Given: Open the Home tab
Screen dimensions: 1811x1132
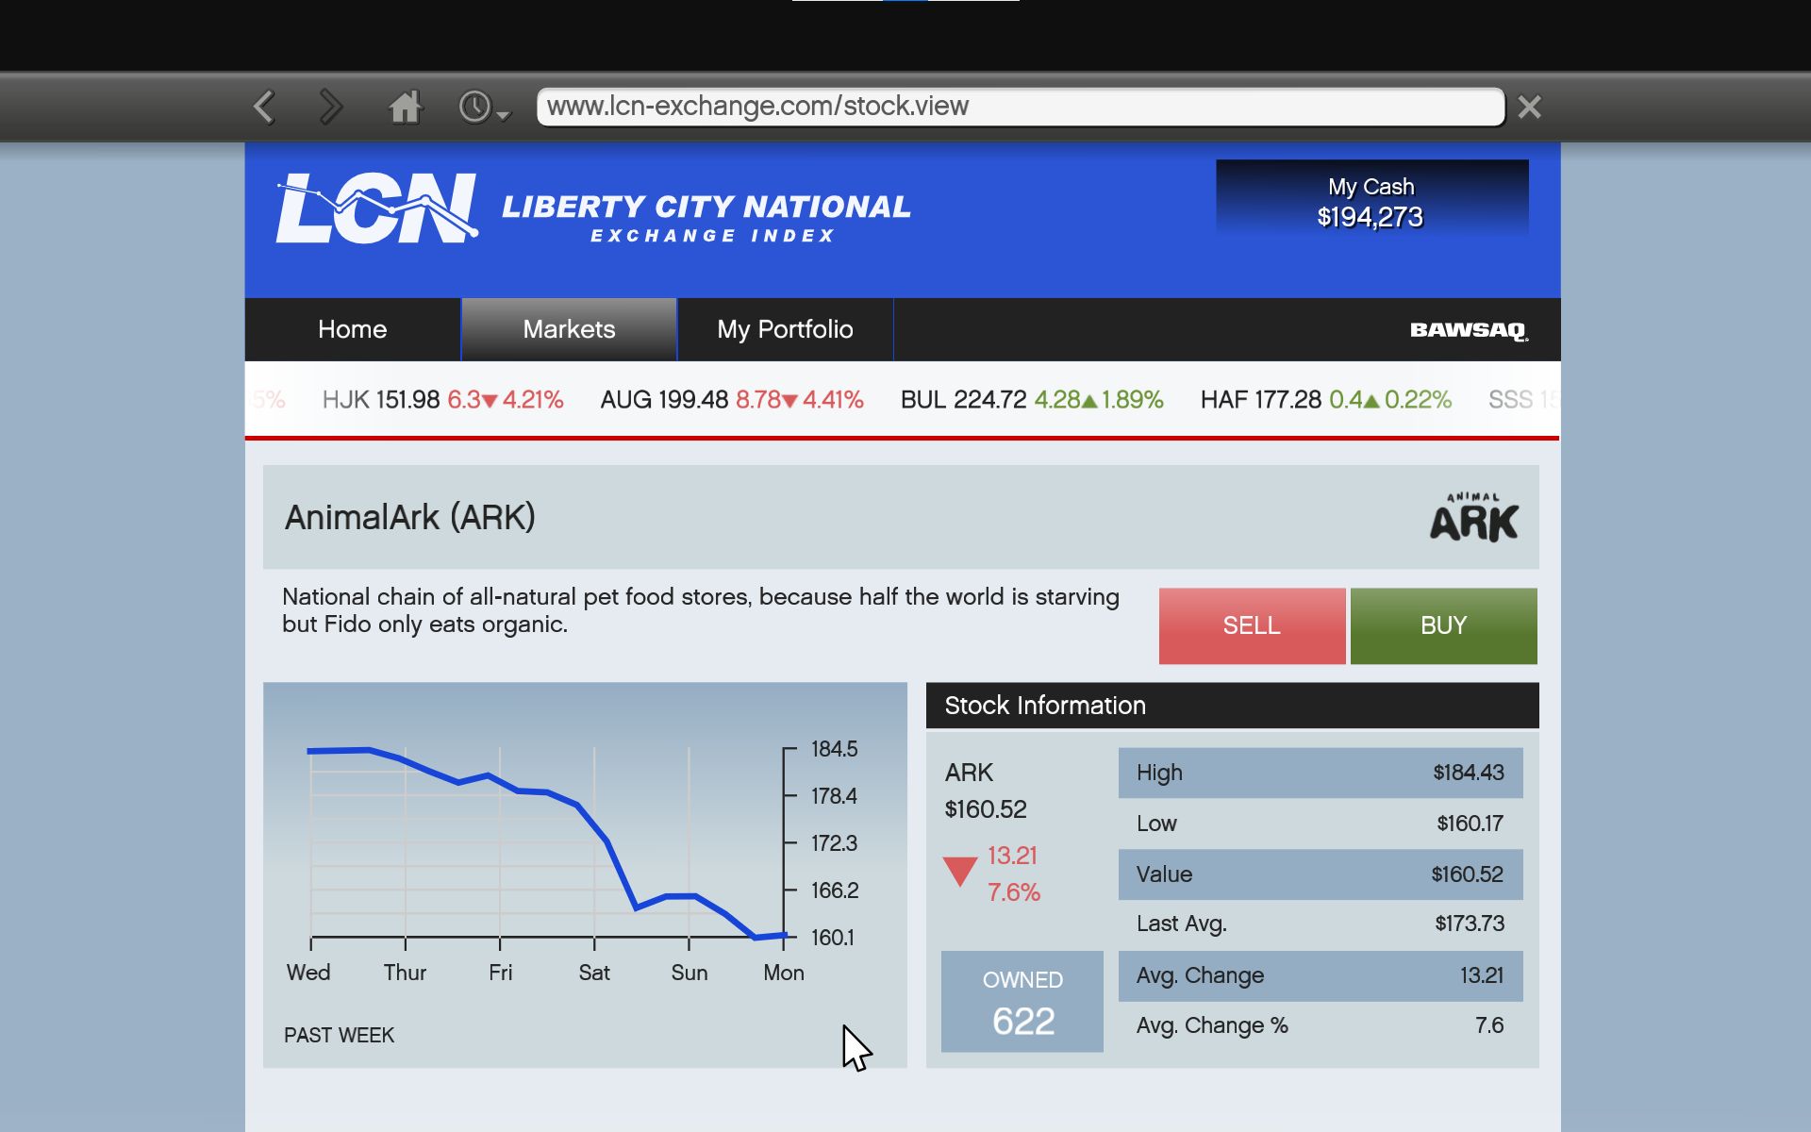Looking at the screenshot, I should (353, 329).
